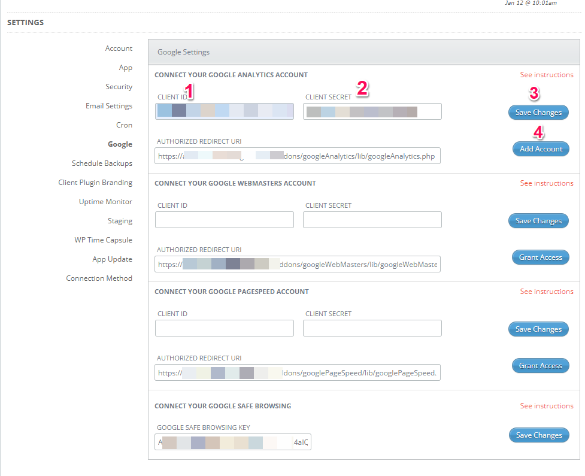Click 'Connect Your Google Webmasters Account' heading

235,183
